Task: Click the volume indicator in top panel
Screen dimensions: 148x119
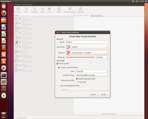Action: coord(137,1)
